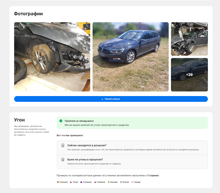The width and height of the screenshot is (220, 193).
Task: Click the "Нет записей, указывающих..." description
Action: click(133, 150)
